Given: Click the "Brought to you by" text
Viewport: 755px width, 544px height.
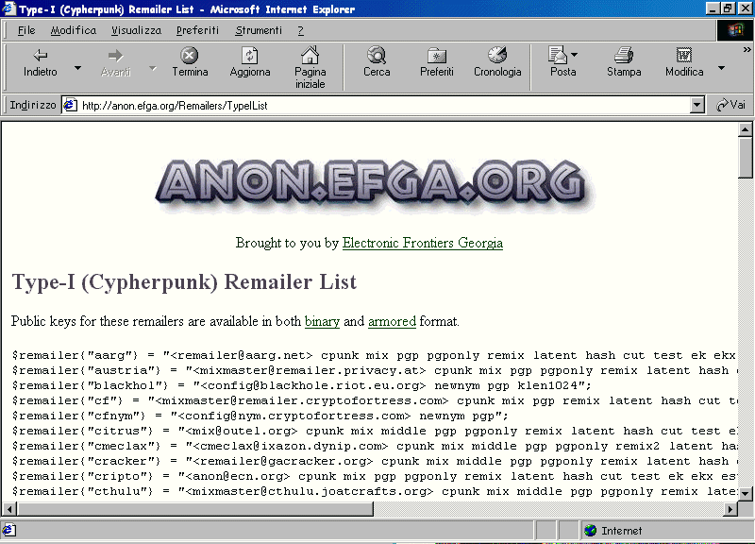Looking at the screenshot, I should 287,243.
